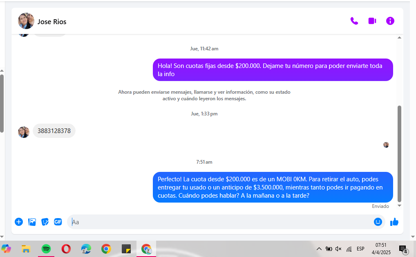Viewport: 416px width, 257px height.
Task: Send a thumbs-up like
Action: click(x=394, y=222)
